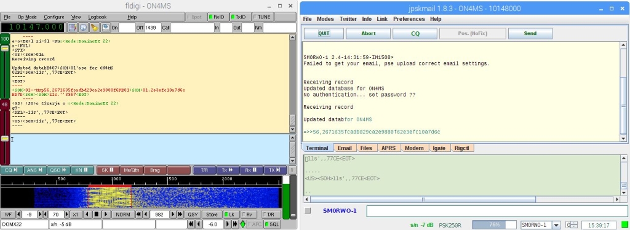Click the gray square indicator beside SM0RWO-1

[x=308, y=211]
